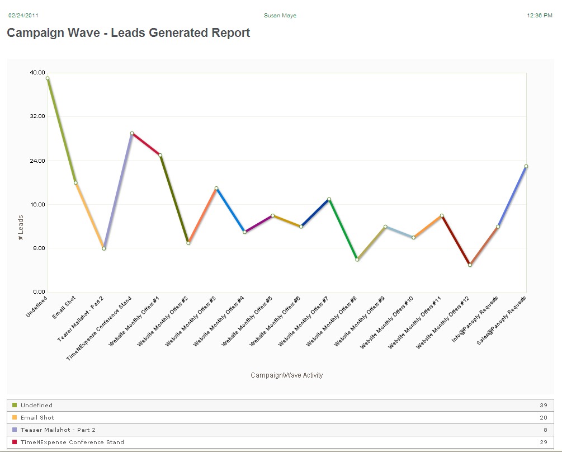The width and height of the screenshot is (562, 452).
Task: Click the Susan Maye name in header
Action: [280, 16]
